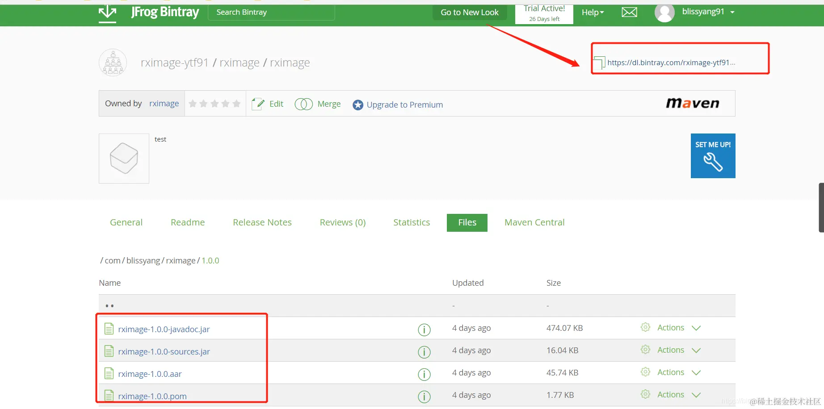The image size is (824, 409).
Task: Expand Actions chevron for rximage-1.0.0.aar
Action: pos(696,373)
